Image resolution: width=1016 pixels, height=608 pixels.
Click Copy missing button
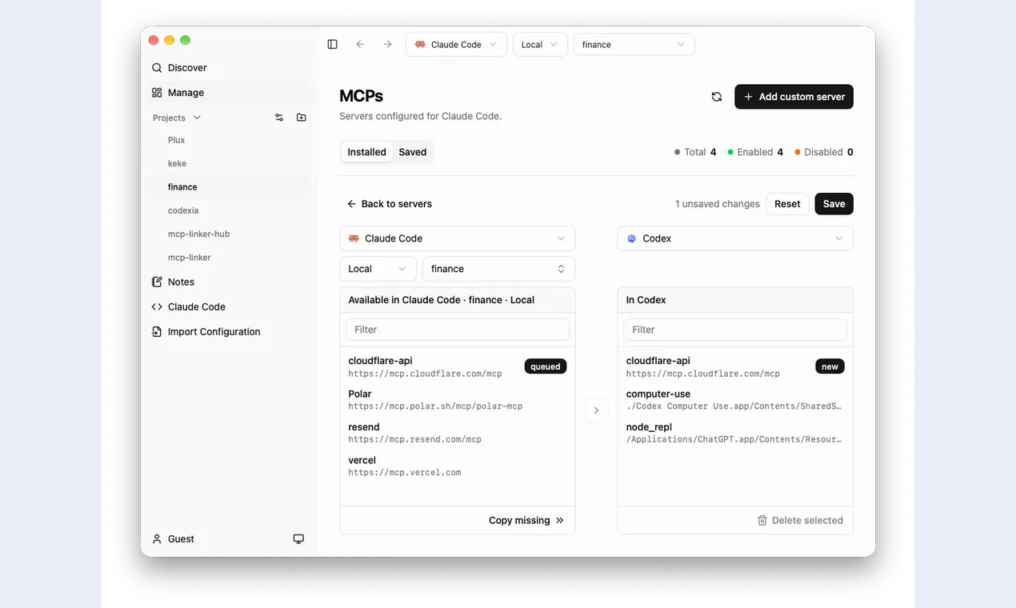click(526, 520)
